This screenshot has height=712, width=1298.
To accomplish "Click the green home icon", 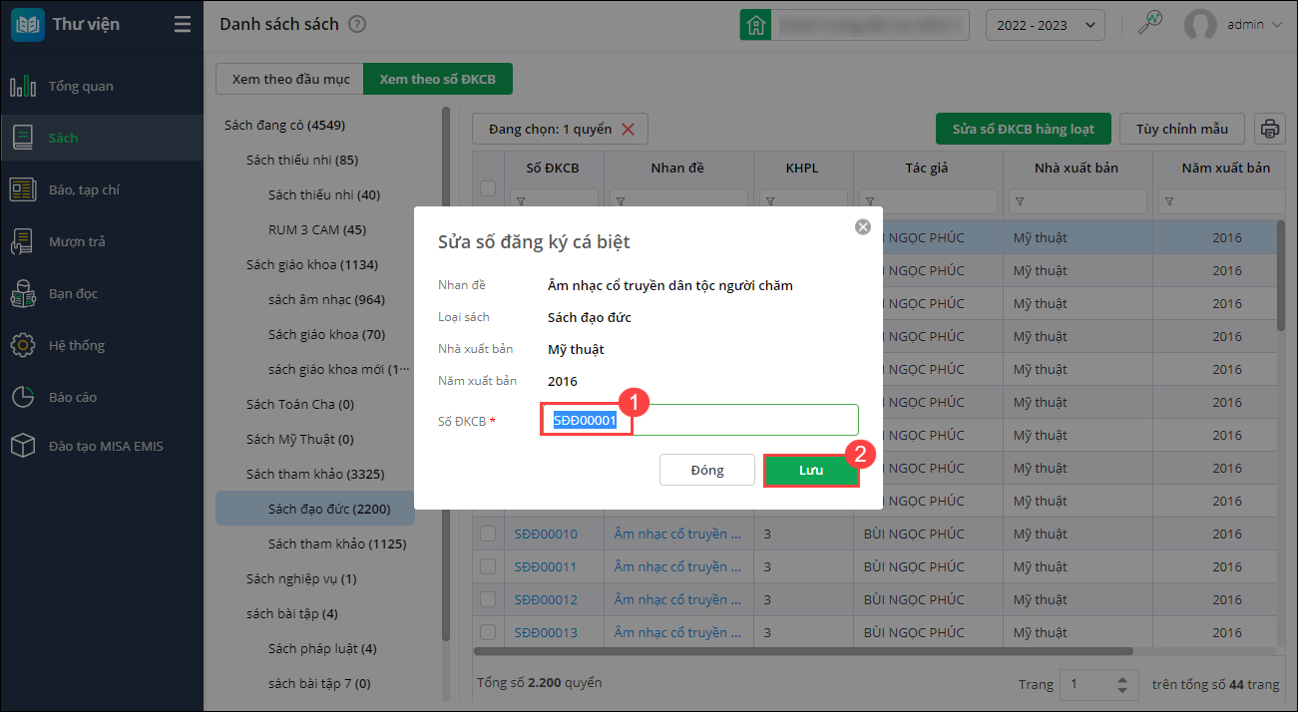I will pyautogui.click(x=755, y=25).
